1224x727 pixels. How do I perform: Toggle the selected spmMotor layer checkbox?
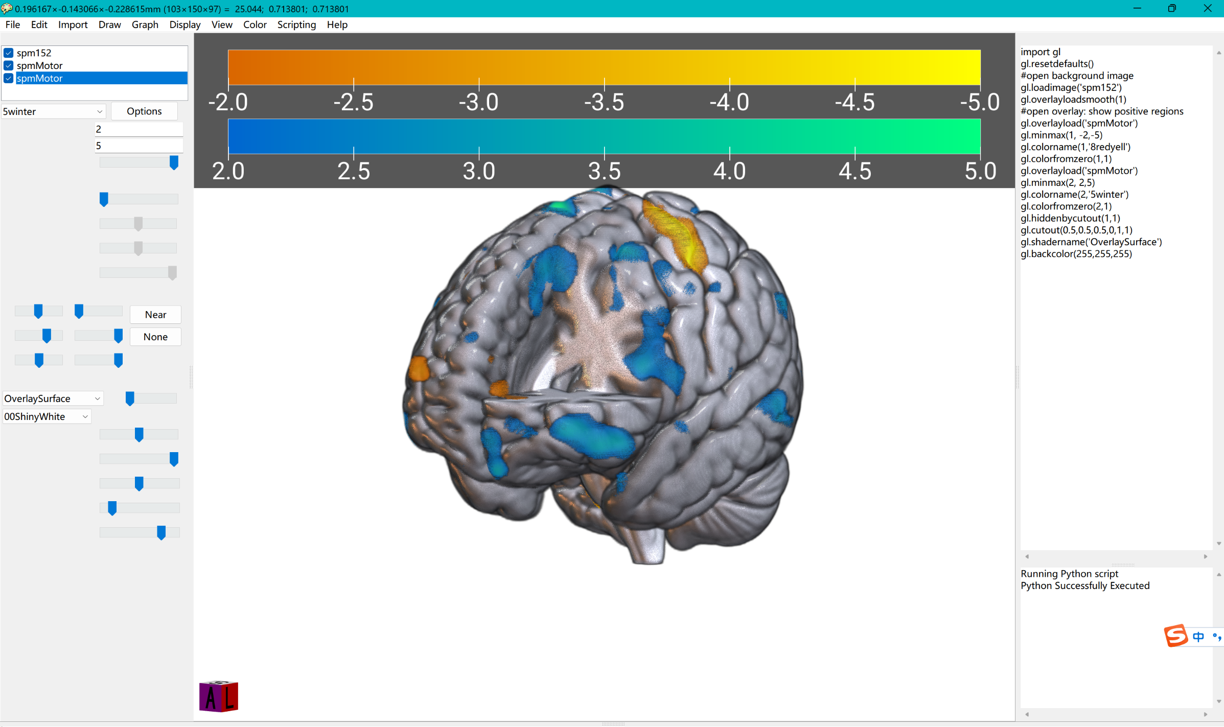tap(9, 78)
